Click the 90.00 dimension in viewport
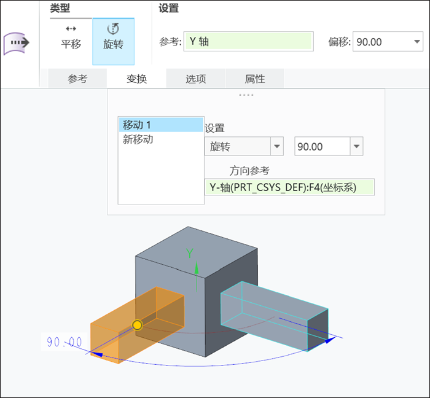The image size is (430, 398). [64, 342]
